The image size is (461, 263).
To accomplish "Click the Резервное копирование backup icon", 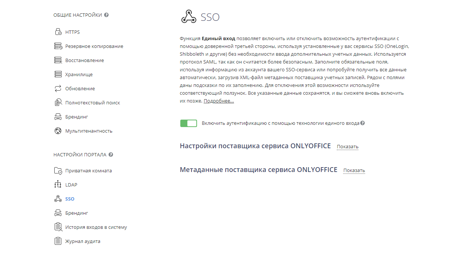I will (58, 46).
